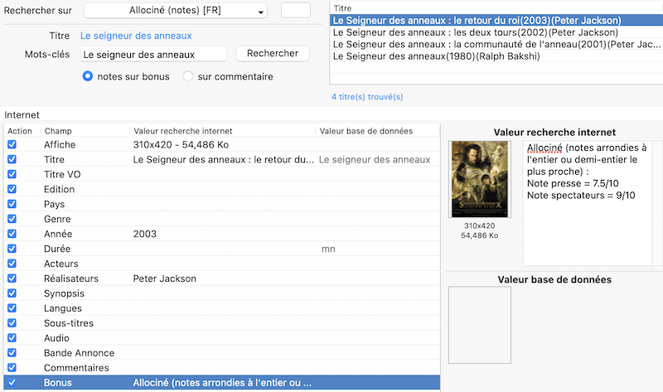Screen dimensions: 663x392
Task: Toggle the Bonus row checkbox
Action: [x=12, y=383]
